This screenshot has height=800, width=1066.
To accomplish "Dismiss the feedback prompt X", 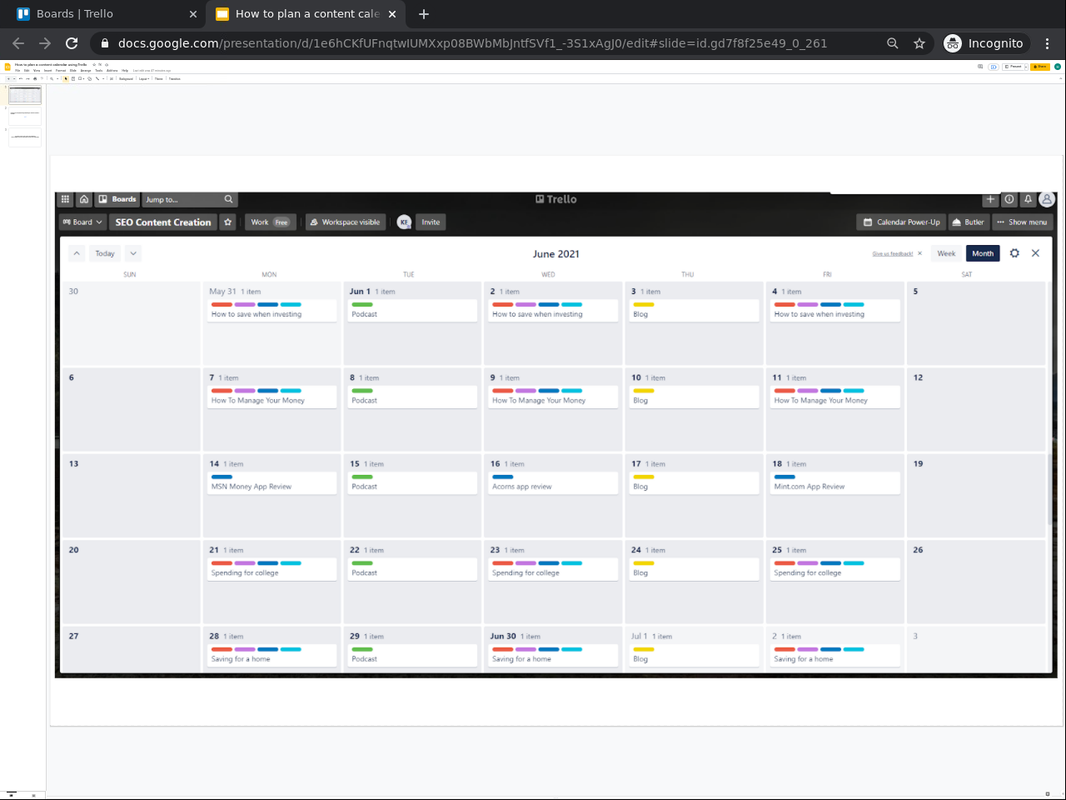I will click(x=920, y=253).
